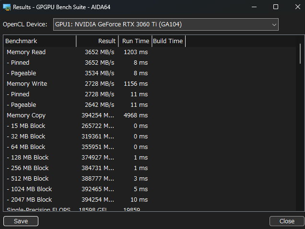The height and width of the screenshot is (229, 305).
Task: Sort by Benchmark column header
Action: pos(39,41)
